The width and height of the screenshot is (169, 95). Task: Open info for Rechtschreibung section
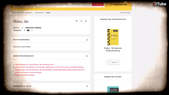point(87,40)
